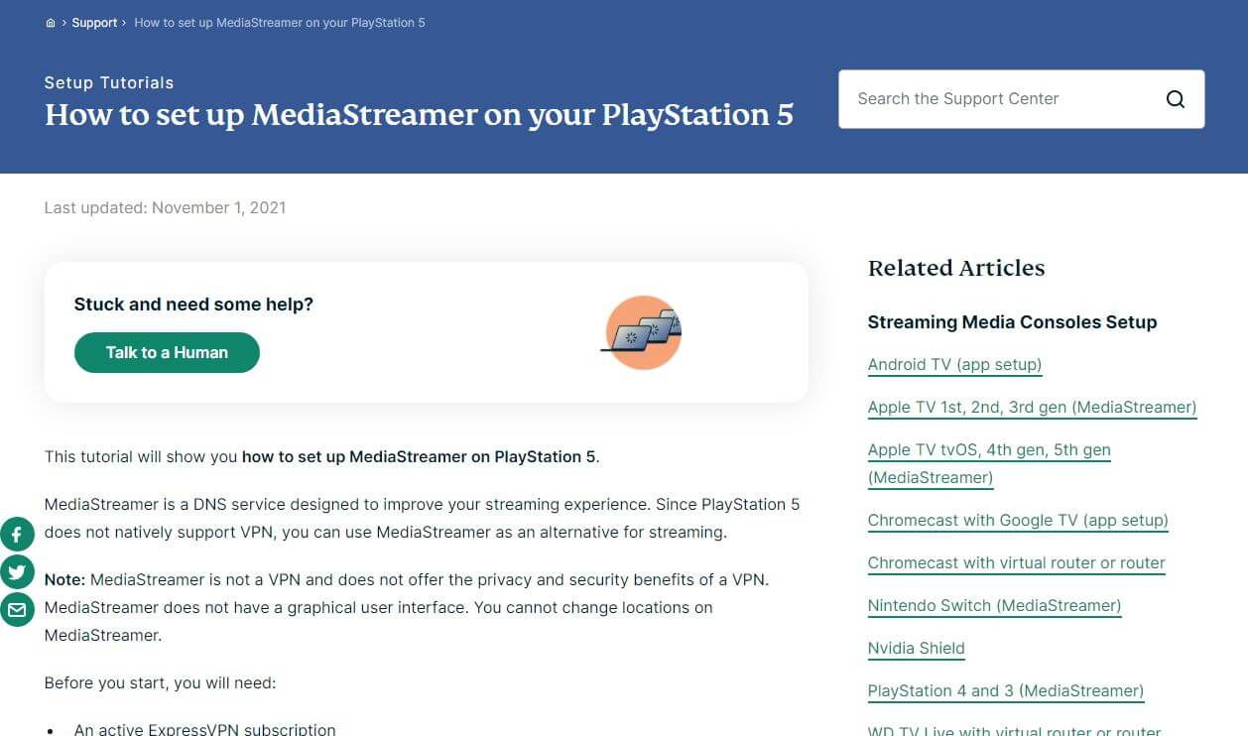Screen dimensions: 1248x736
Task: Share this article on Facebook
Action: pyautogui.click(x=17, y=536)
